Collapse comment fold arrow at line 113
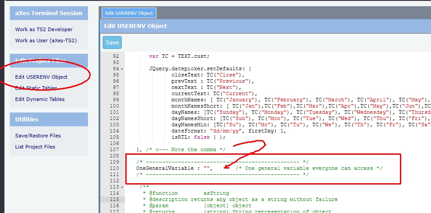The image size is (431, 213). click(122, 187)
